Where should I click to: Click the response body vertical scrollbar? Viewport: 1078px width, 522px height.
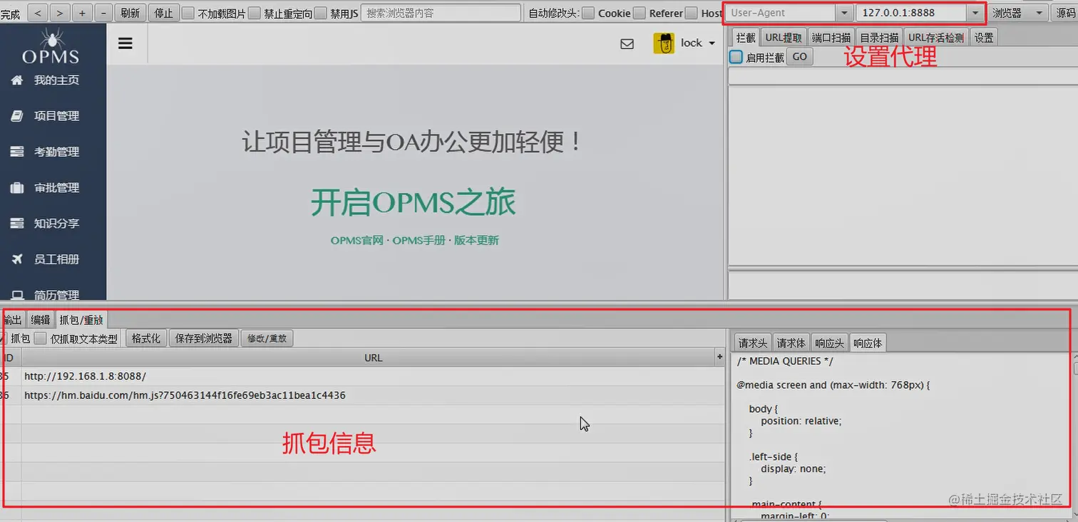[x=1074, y=434]
